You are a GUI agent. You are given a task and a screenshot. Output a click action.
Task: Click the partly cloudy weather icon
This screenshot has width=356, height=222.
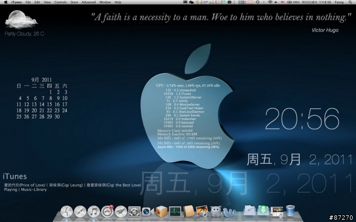coord(21,19)
